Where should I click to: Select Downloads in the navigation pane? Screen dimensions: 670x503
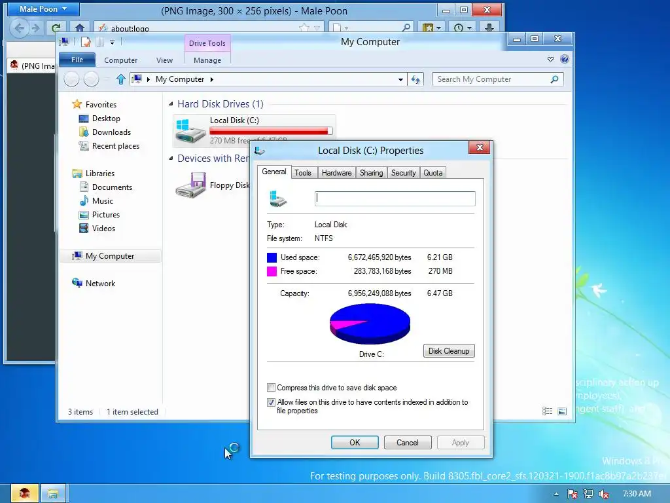coord(105,132)
